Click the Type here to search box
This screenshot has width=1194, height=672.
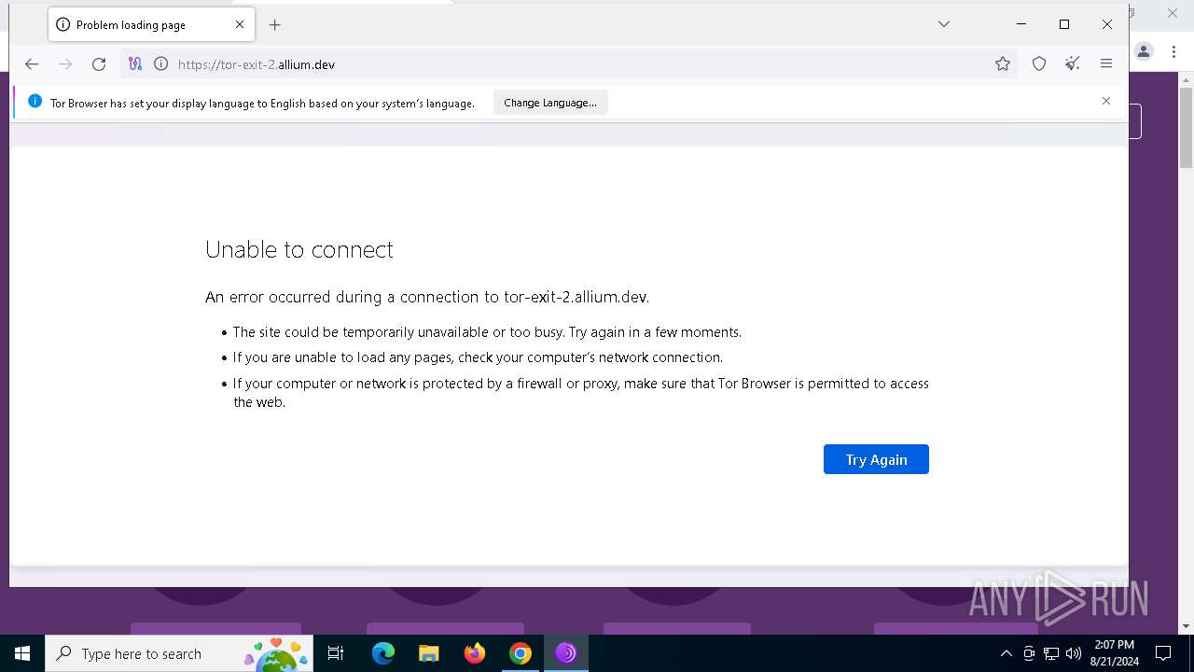coord(181,653)
